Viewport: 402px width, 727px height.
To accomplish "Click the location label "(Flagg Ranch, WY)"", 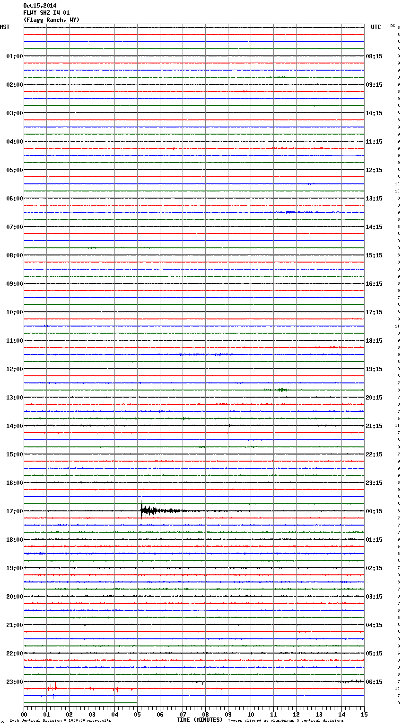I will [x=52, y=20].
